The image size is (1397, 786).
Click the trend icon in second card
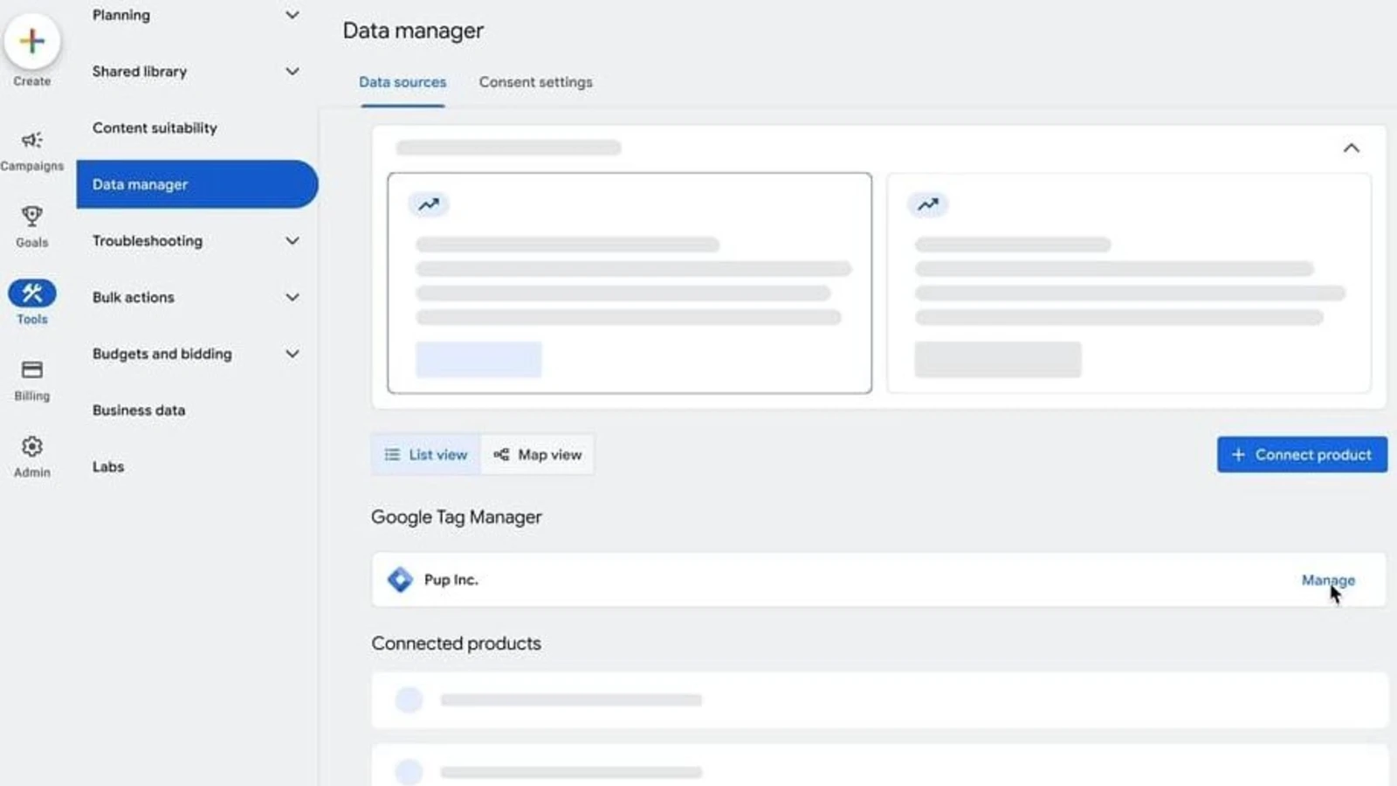pyautogui.click(x=928, y=204)
